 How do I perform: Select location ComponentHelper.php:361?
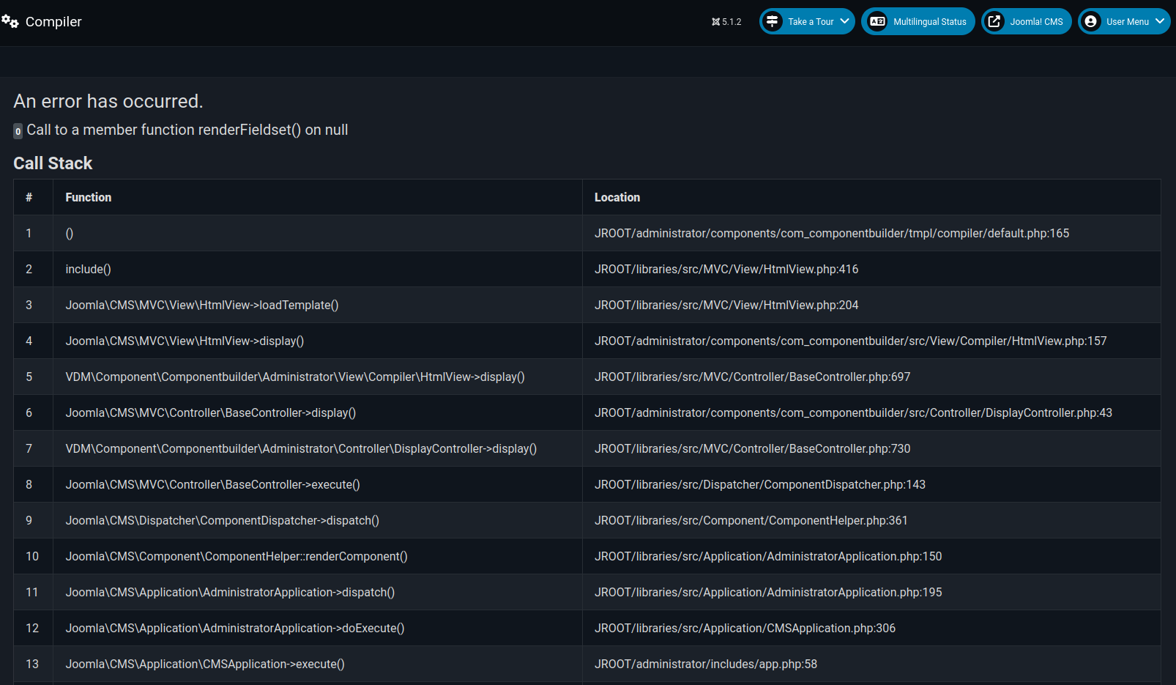(x=751, y=520)
